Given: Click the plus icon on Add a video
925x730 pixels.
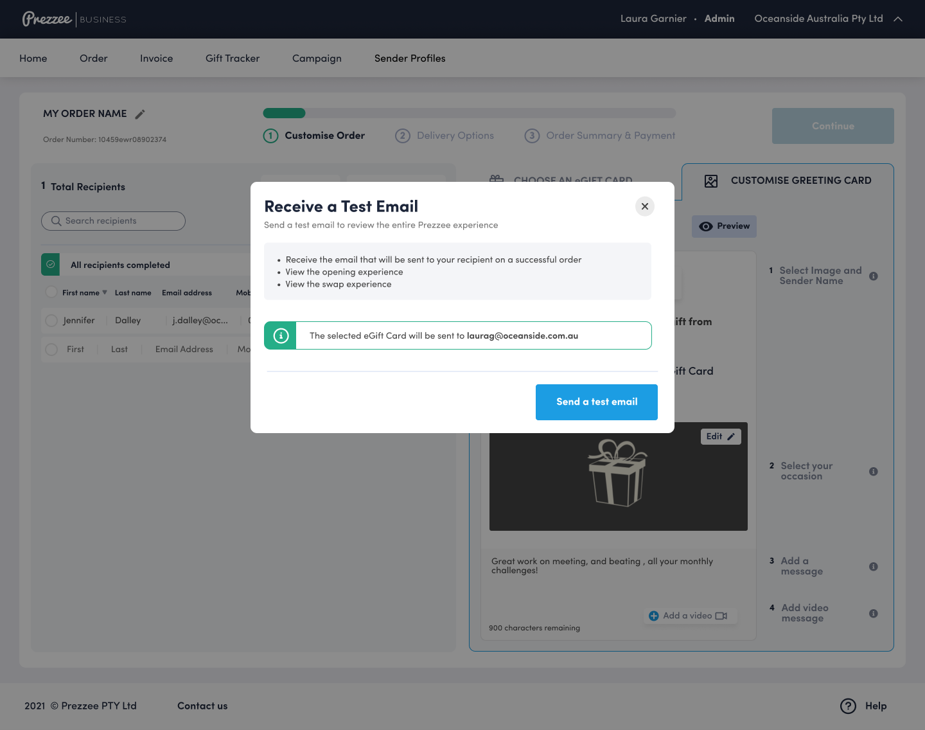Looking at the screenshot, I should coord(654,616).
